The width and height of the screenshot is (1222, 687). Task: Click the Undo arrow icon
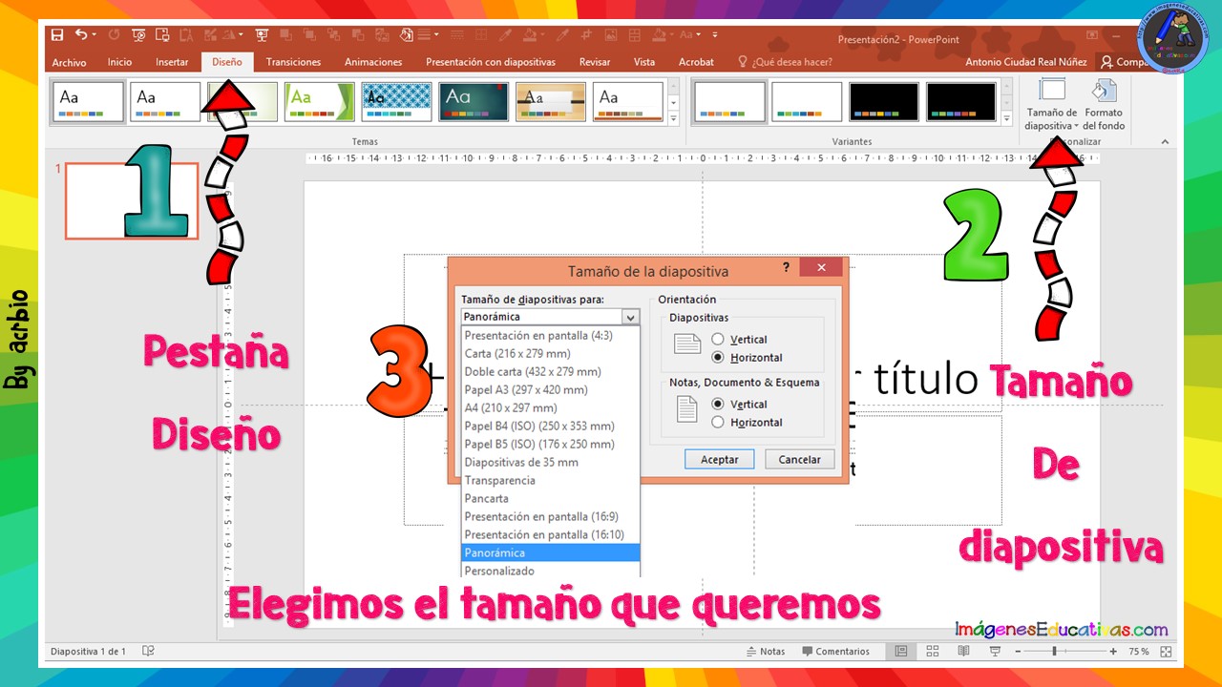click(81, 35)
